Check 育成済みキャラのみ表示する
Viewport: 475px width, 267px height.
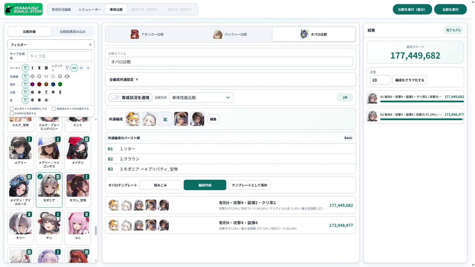(x=54, y=109)
